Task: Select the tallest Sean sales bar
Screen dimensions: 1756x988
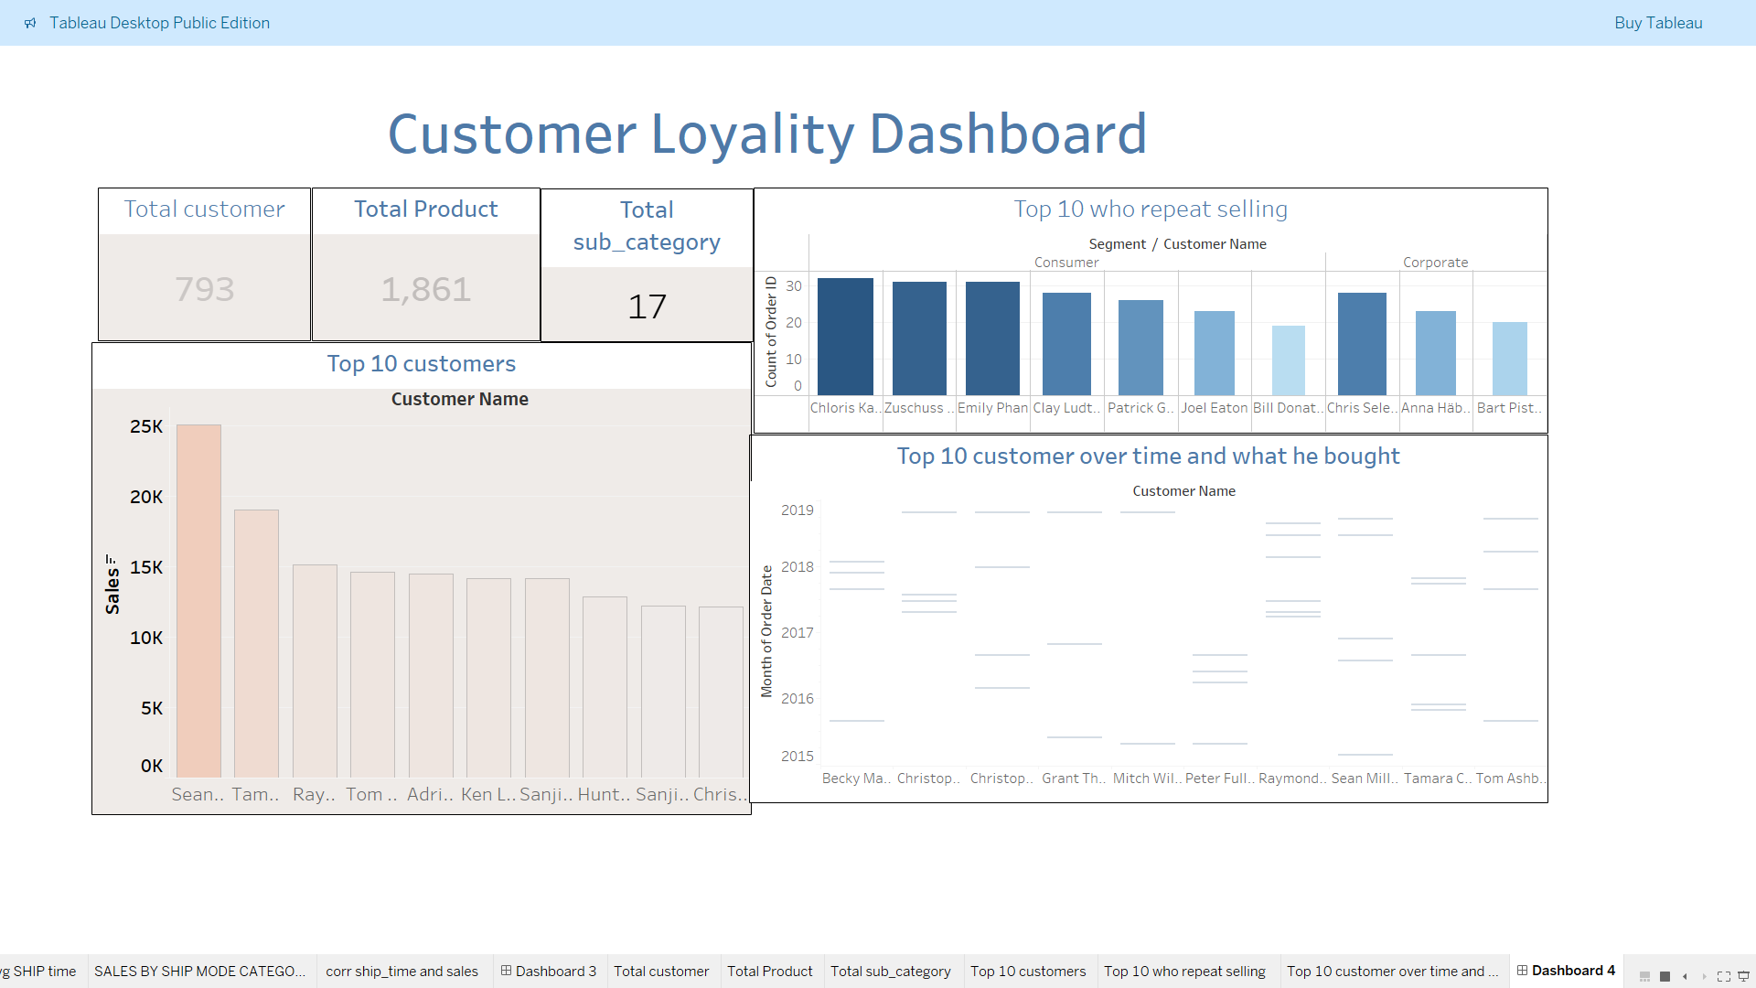Action: pyautogui.click(x=198, y=600)
